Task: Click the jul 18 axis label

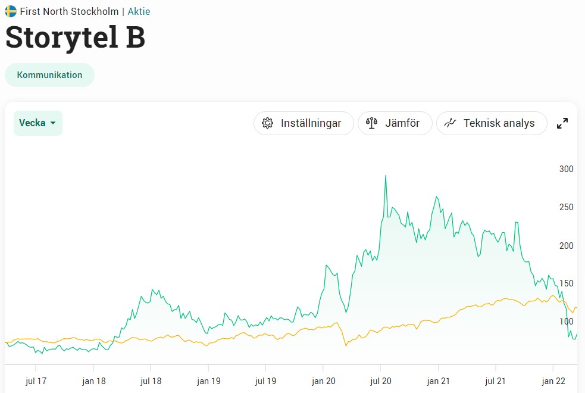Action: [151, 381]
